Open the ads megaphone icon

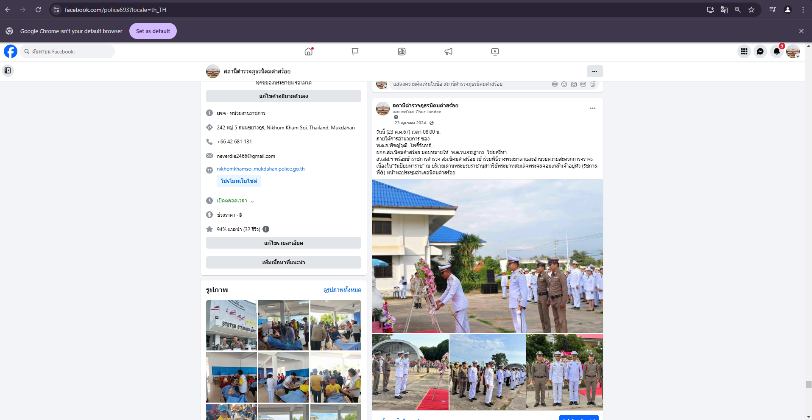pos(448,51)
